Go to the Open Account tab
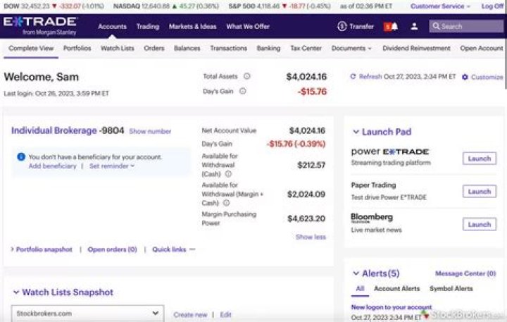The image size is (507, 322). pyautogui.click(x=482, y=48)
